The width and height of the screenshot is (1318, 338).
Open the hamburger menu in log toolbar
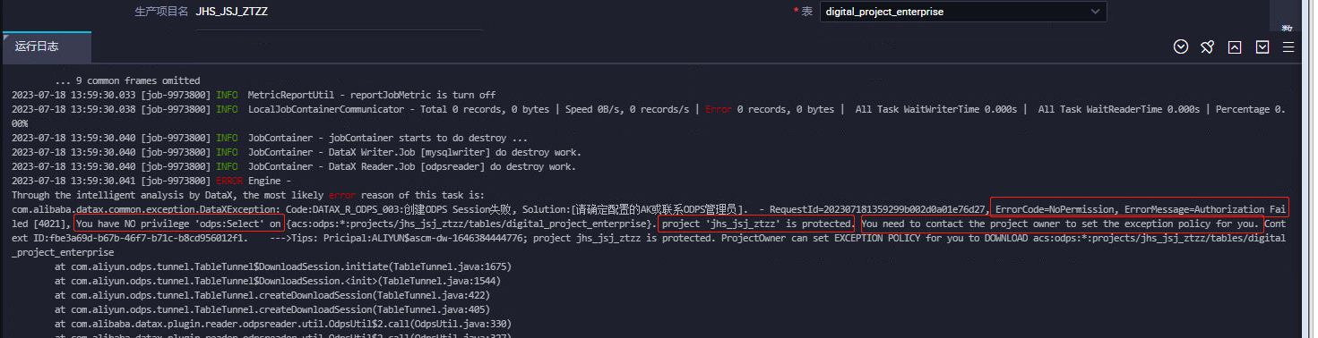tap(1288, 47)
